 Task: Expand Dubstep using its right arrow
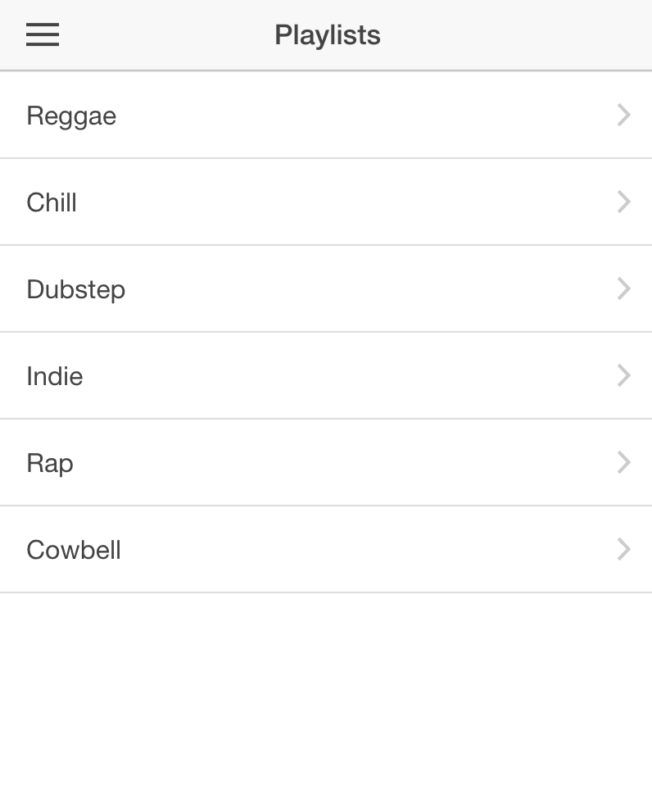[x=623, y=289]
